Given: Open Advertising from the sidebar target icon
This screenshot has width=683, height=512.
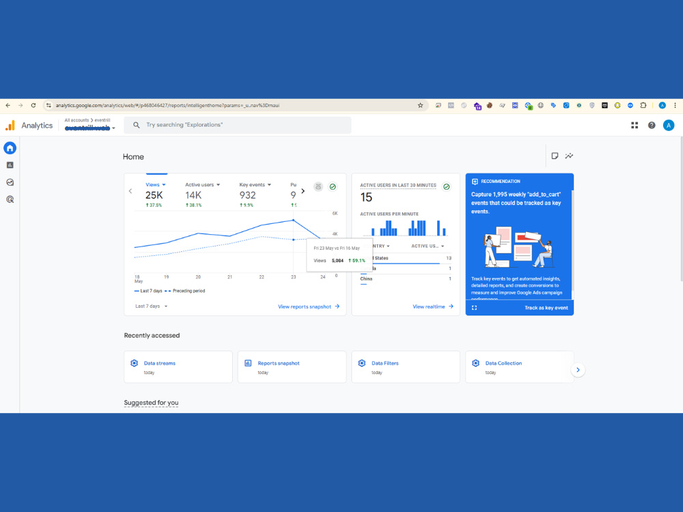Looking at the screenshot, I should click(x=10, y=199).
